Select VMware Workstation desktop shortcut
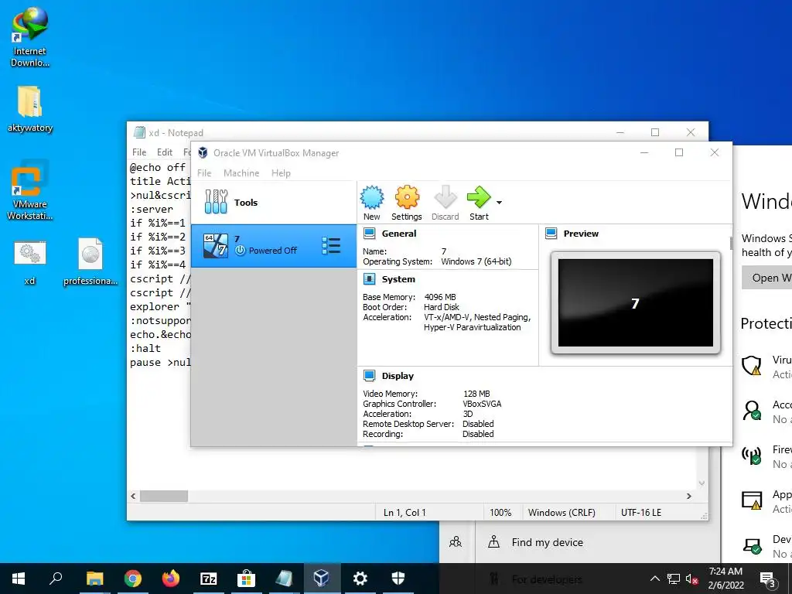This screenshot has width=792, height=594. [30, 190]
